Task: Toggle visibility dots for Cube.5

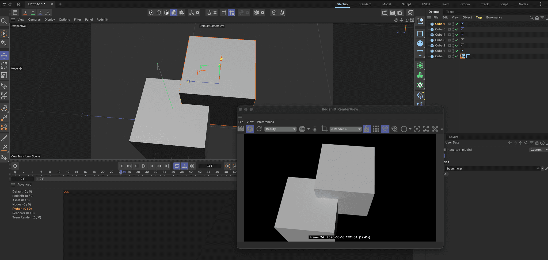Action: 453,29
